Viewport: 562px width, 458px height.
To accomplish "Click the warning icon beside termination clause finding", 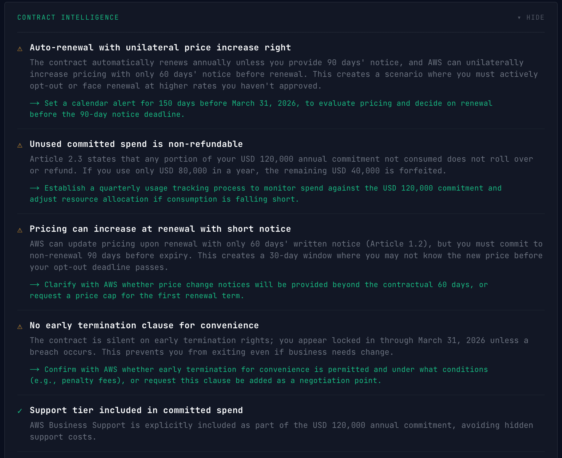I will pyautogui.click(x=20, y=326).
